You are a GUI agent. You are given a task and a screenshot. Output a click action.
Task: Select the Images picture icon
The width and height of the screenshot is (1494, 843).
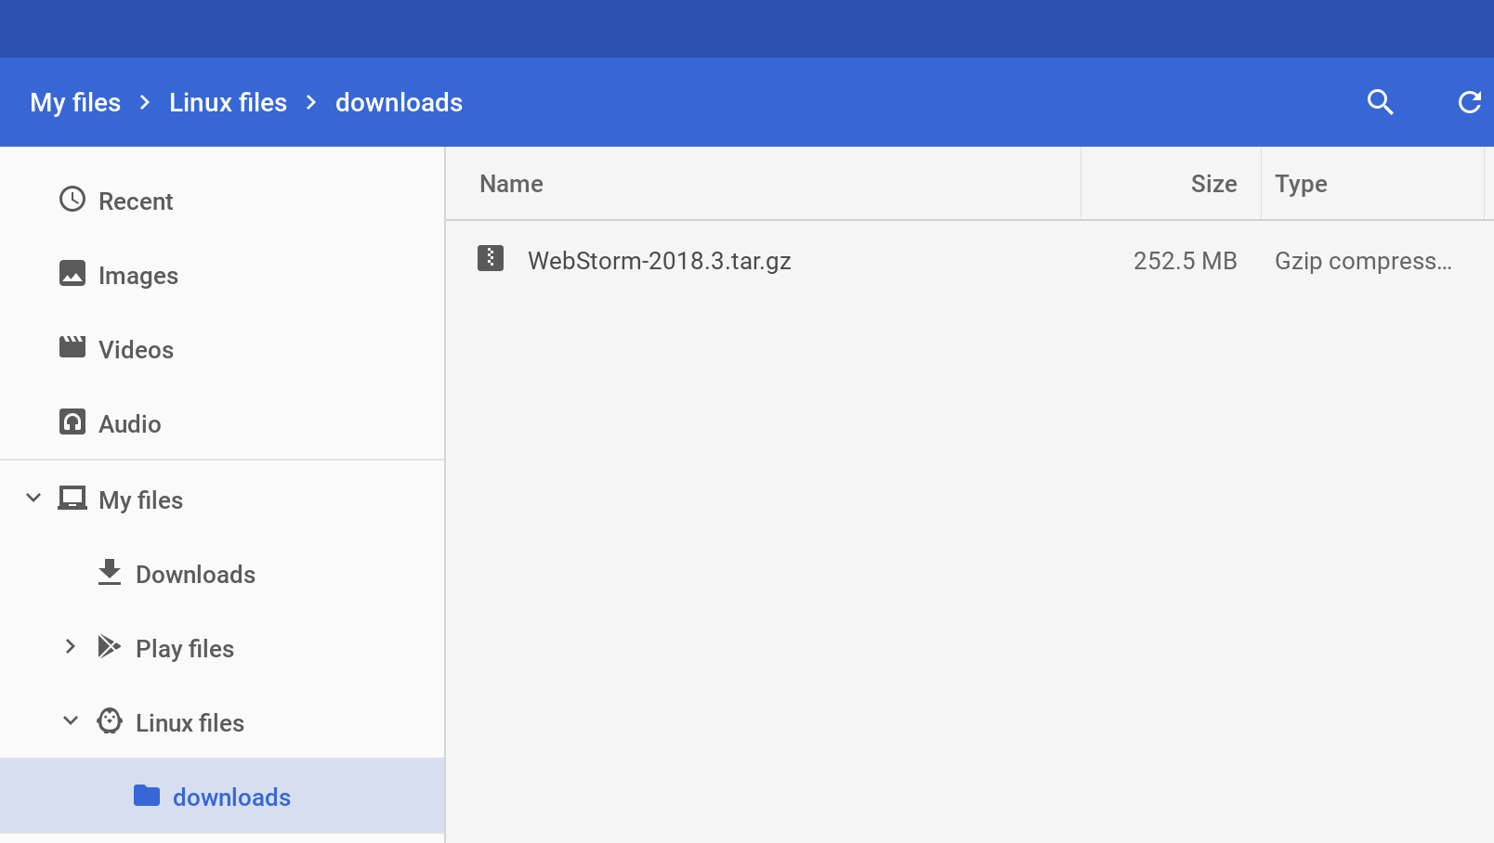point(72,273)
